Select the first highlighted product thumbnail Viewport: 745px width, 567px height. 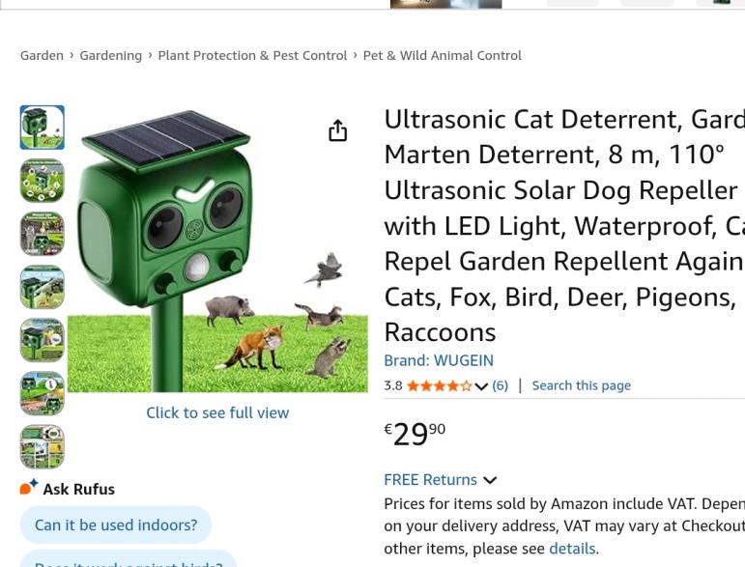[43, 128]
